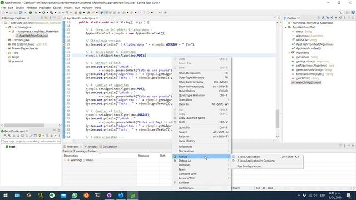Click the green Boot Dashboard toolbar icon
Viewport: 356px width, 200px height.
[x=31, y=13]
